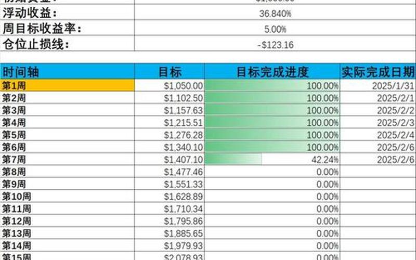Click the 2025/1/31 completion date

coord(378,85)
